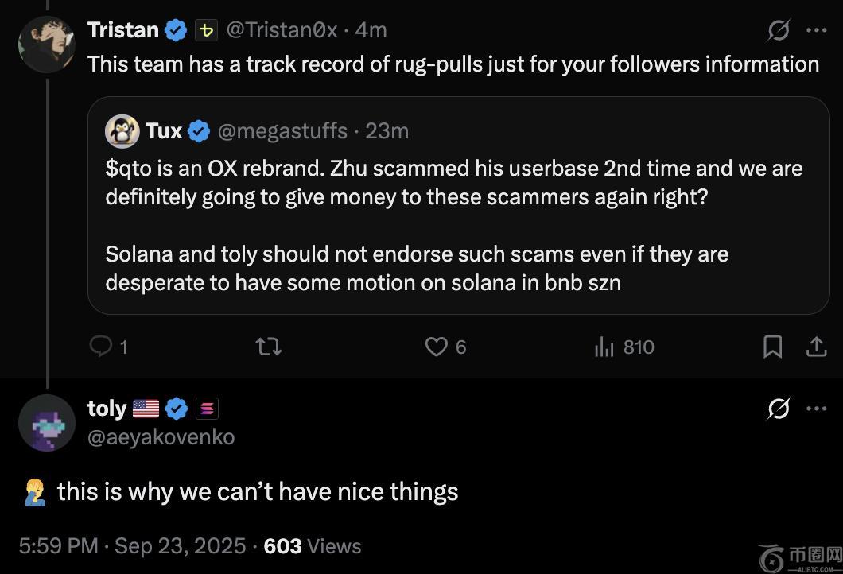Open Grok icon on Tristan's tweet
Viewport: 843px width, 574px height.
pos(779,30)
